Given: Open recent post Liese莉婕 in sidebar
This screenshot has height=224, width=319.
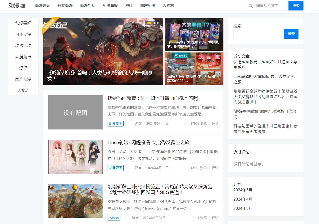Looking at the screenshot, I should click(264, 79).
